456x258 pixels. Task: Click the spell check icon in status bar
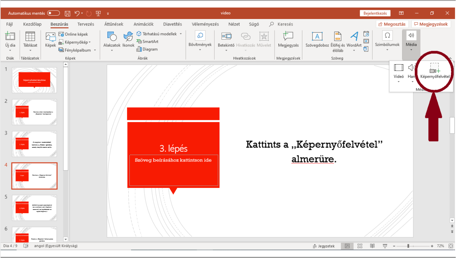pyautogui.click(x=26, y=246)
